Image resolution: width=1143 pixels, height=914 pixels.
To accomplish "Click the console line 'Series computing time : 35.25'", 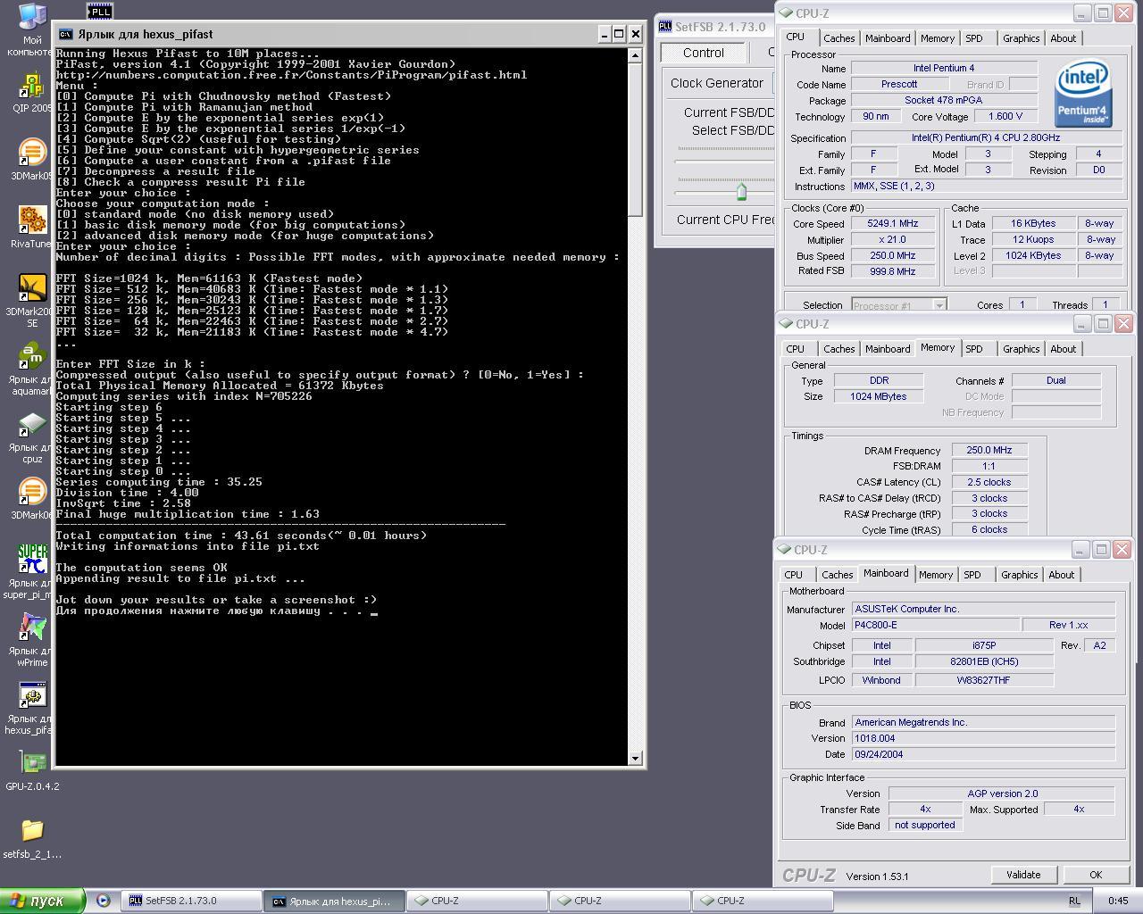I will pos(159,482).
